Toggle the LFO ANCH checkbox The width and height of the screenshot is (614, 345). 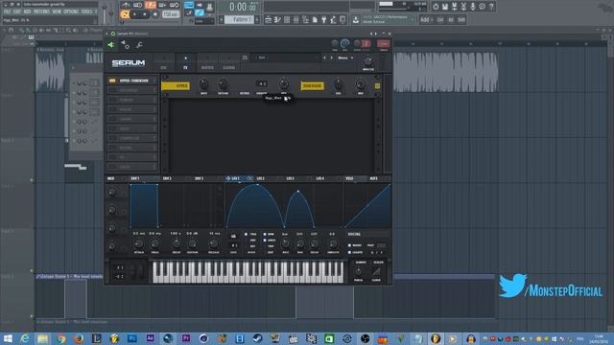click(265, 241)
